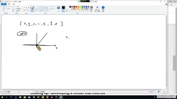Image resolution: width=177 pixels, height=99 pixels.
Task: Choose the right arrow shape
Action: 44,9
